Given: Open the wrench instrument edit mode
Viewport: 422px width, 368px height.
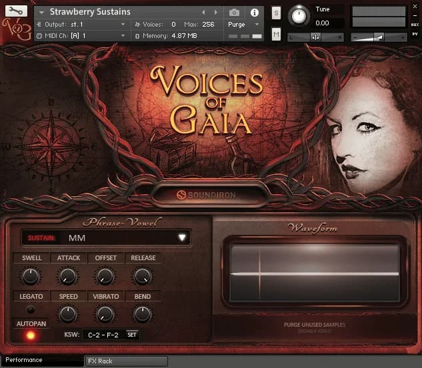Looking at the screenshot, I should pos(16,11).
